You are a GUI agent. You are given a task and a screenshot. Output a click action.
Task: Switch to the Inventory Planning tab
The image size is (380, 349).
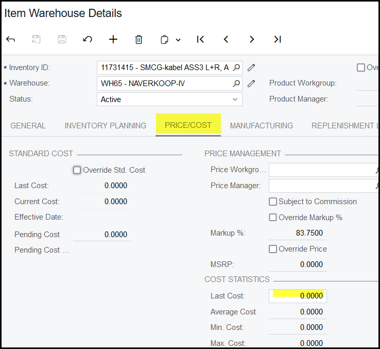(x=105, y=126)
